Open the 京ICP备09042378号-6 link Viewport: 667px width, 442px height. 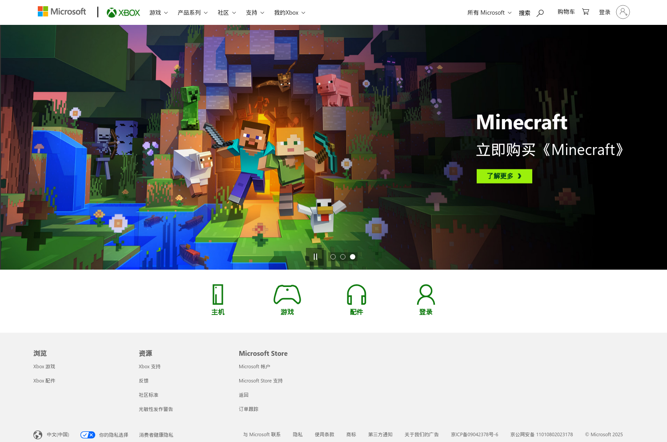(x=474, y=434)
